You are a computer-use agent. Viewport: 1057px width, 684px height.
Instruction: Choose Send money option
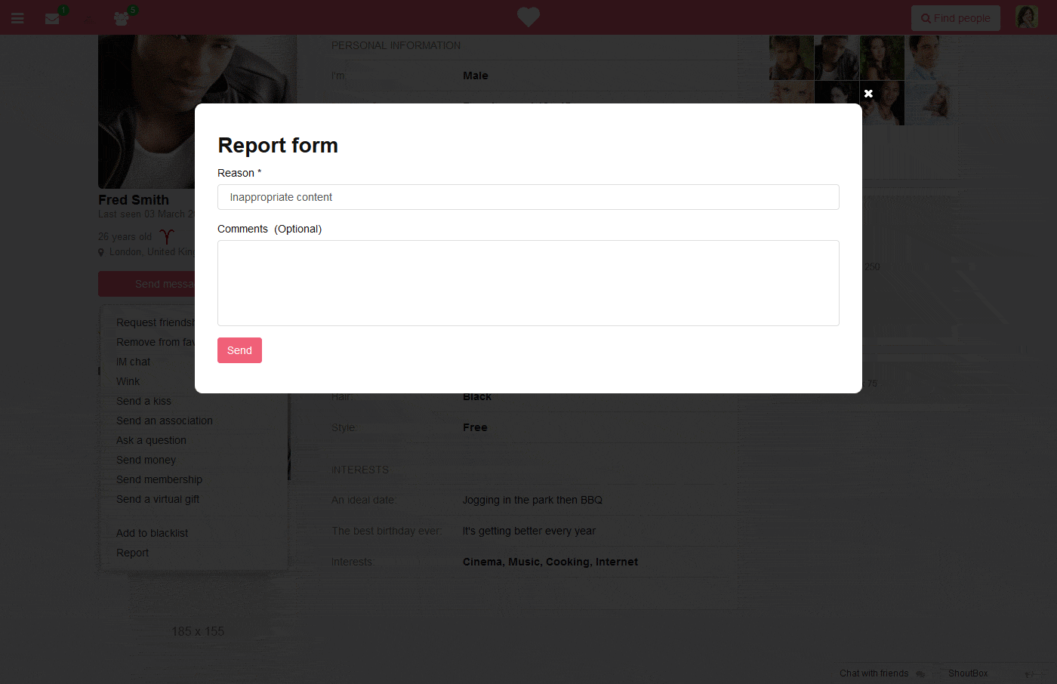point(146,460)
